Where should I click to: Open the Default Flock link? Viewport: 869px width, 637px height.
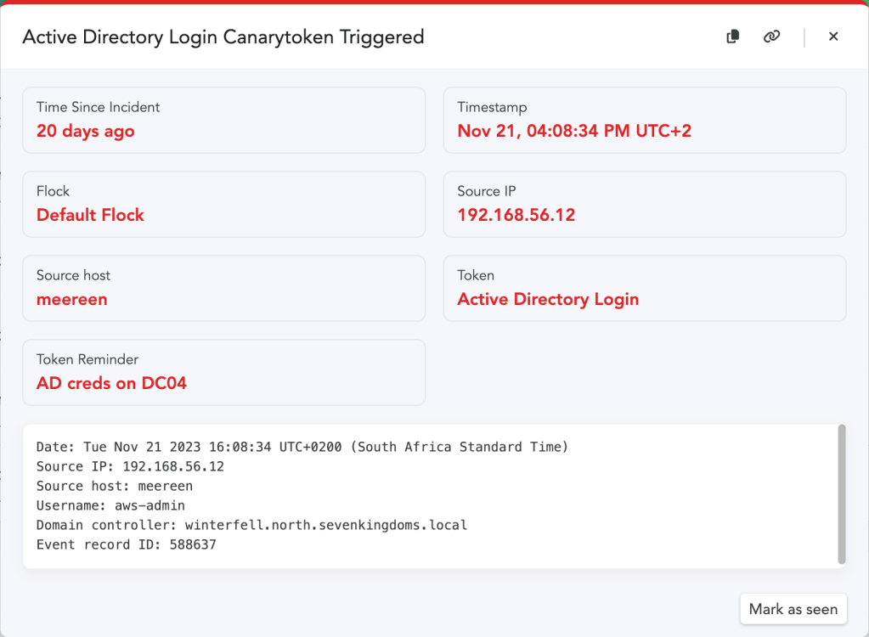click(x=90, y=215)
